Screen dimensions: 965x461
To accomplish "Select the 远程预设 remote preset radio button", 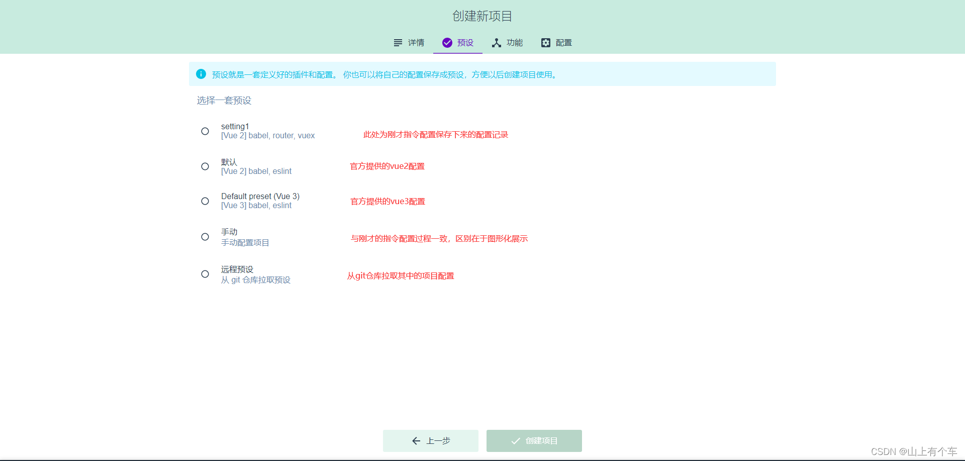I will (x=205, y=274).
